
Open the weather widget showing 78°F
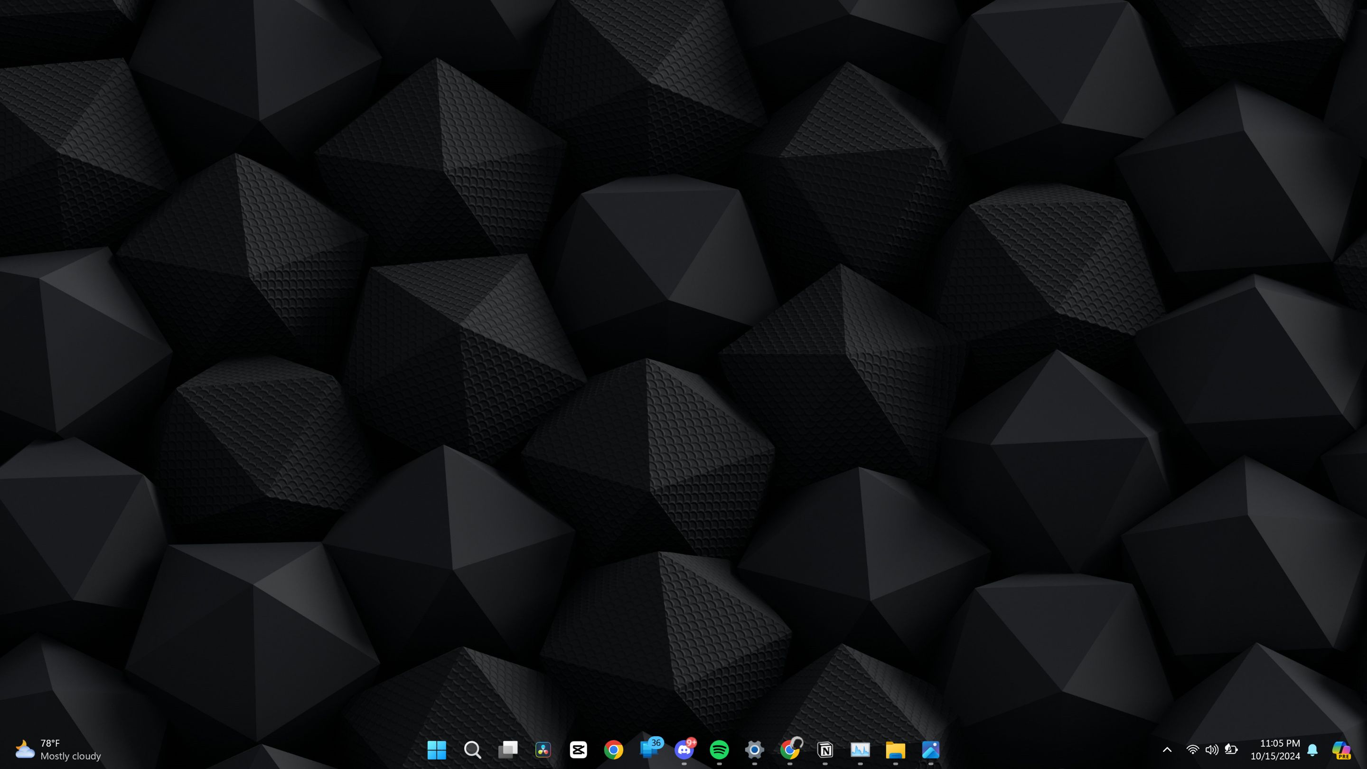click(x=58, y=750)
